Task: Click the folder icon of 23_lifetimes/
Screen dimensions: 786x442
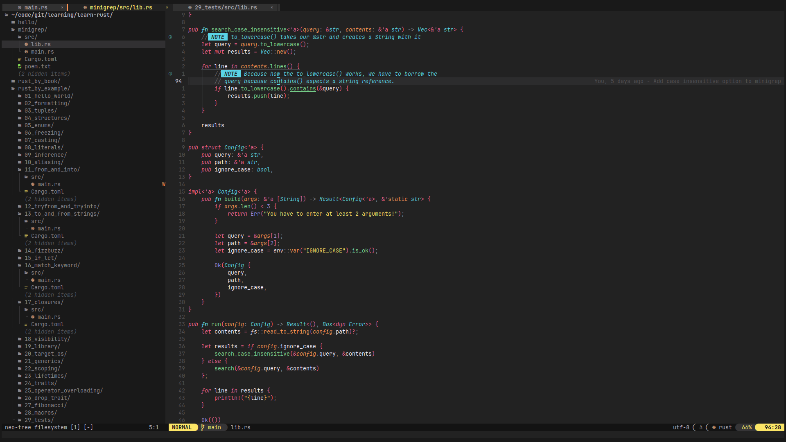Action: pos(20,376)
